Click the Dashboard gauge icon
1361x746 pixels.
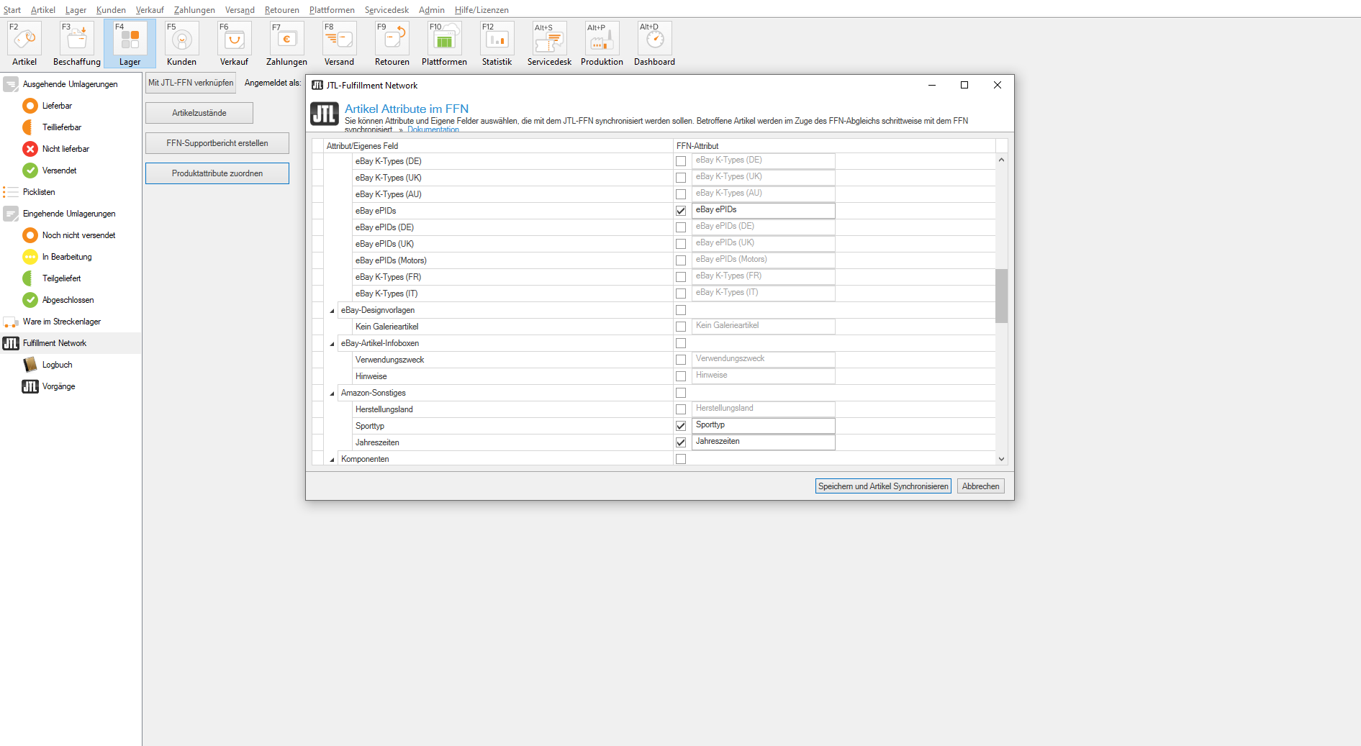tap(654, 37)
